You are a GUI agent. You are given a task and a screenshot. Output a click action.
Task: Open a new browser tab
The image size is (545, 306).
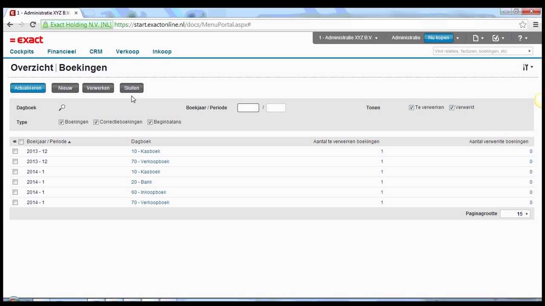point(89,13)
